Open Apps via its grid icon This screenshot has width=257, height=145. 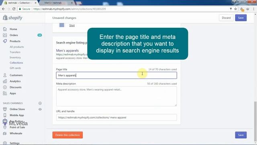click(x=5, y=93)
